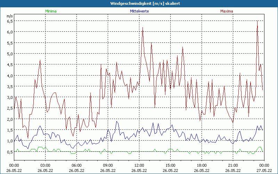This screenshot has width=278, height=174.
Task: Click the y-axis value '5,5'
Action: pos(10,43)
